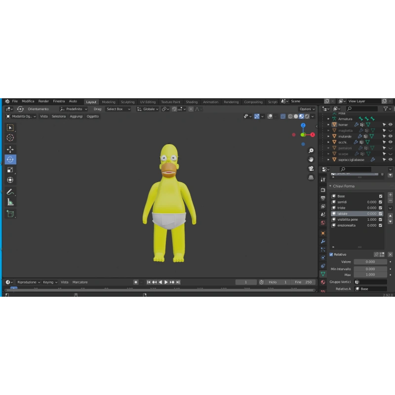Select the Select Box tool in toolbar
Viewport: 395px width, 395px height.
pos(10,128)
